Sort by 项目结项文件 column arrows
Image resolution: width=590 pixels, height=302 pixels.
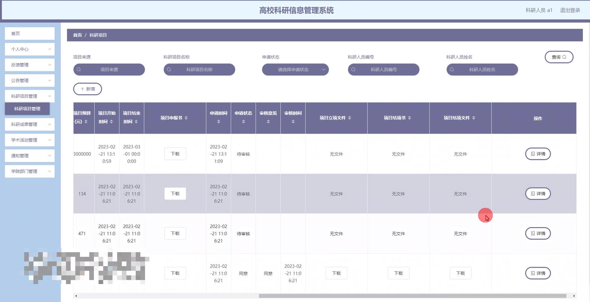pyautogui.click(x=473, y=118)
